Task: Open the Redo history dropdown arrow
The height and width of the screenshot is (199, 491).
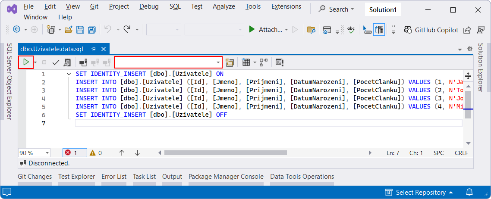Action: pyautogui.click(x=137, y=30)
